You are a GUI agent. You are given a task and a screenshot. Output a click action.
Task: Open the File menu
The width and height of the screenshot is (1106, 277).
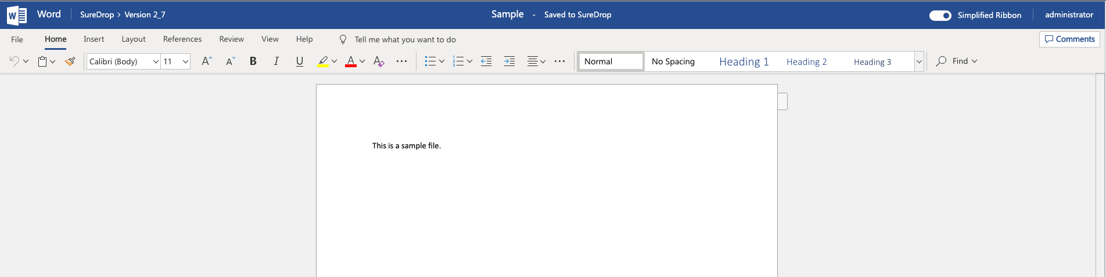[17, 39]
